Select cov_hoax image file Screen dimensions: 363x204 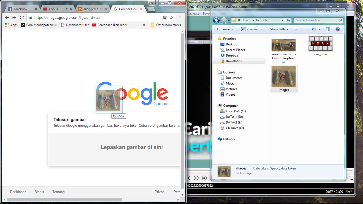(321, 46)
